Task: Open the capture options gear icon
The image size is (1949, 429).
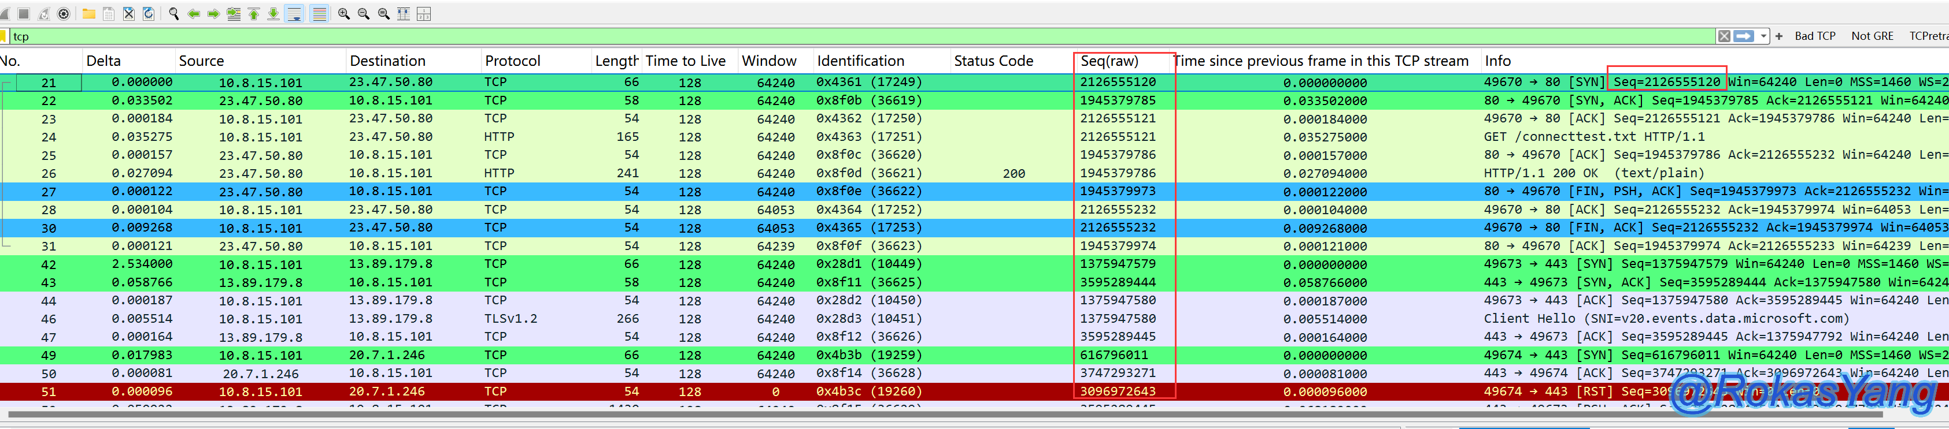Action: (x=64, y=14)
